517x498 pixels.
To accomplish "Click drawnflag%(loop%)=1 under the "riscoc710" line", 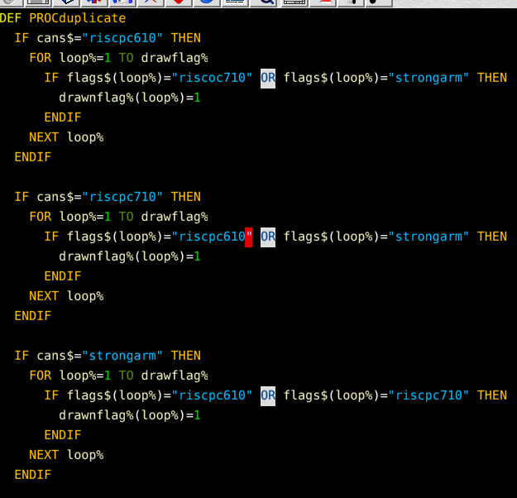I will tap(130, 98).
